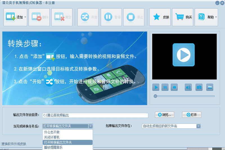This screenshot has height=150, width=225.
Task: Minimize the window using title bar button
Action: (x=217, y=3)
